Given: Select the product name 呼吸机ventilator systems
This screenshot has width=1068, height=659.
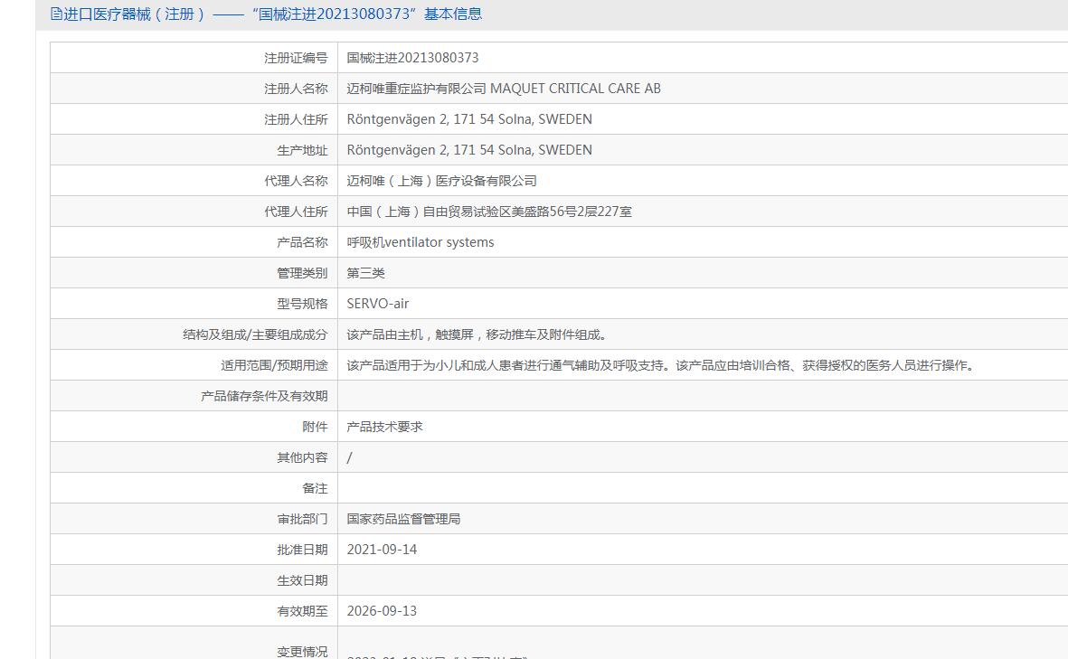Looking at the screenshot, I should point(421,242).
